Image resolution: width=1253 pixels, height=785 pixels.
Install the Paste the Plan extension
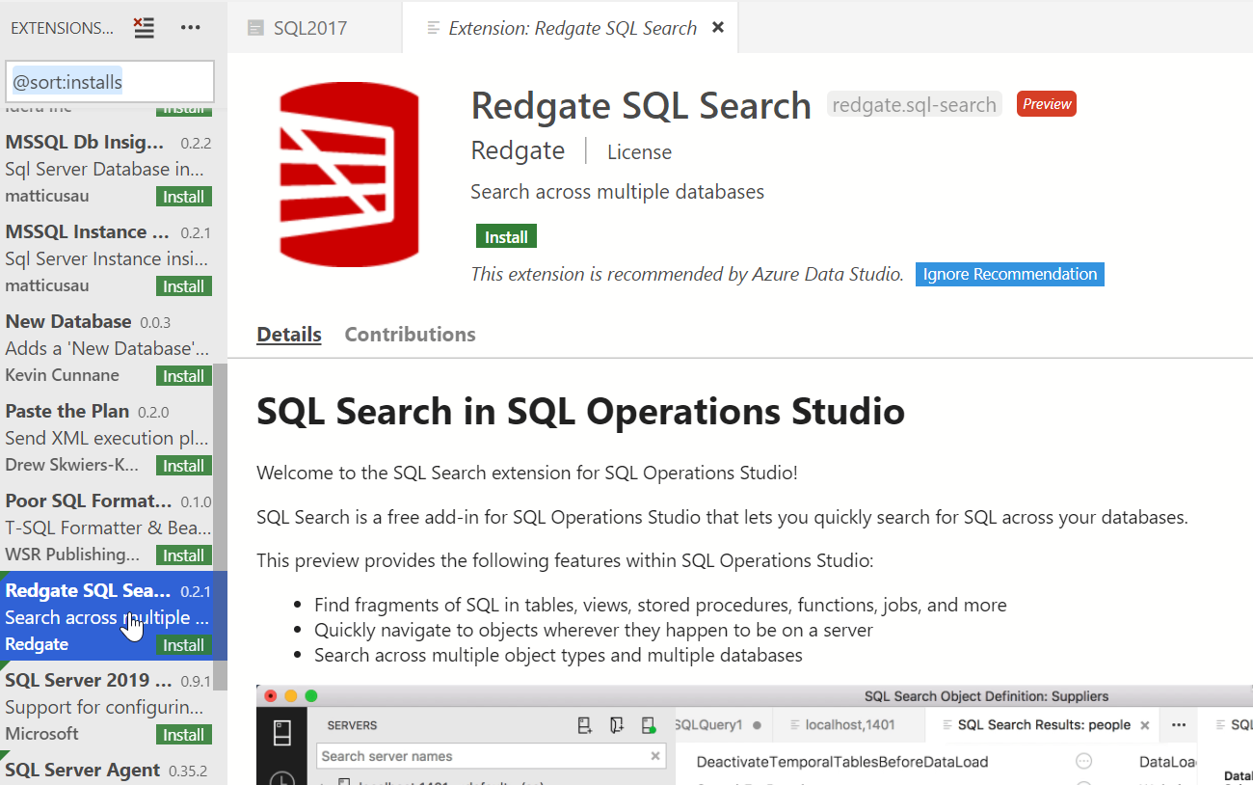point(183,466)
